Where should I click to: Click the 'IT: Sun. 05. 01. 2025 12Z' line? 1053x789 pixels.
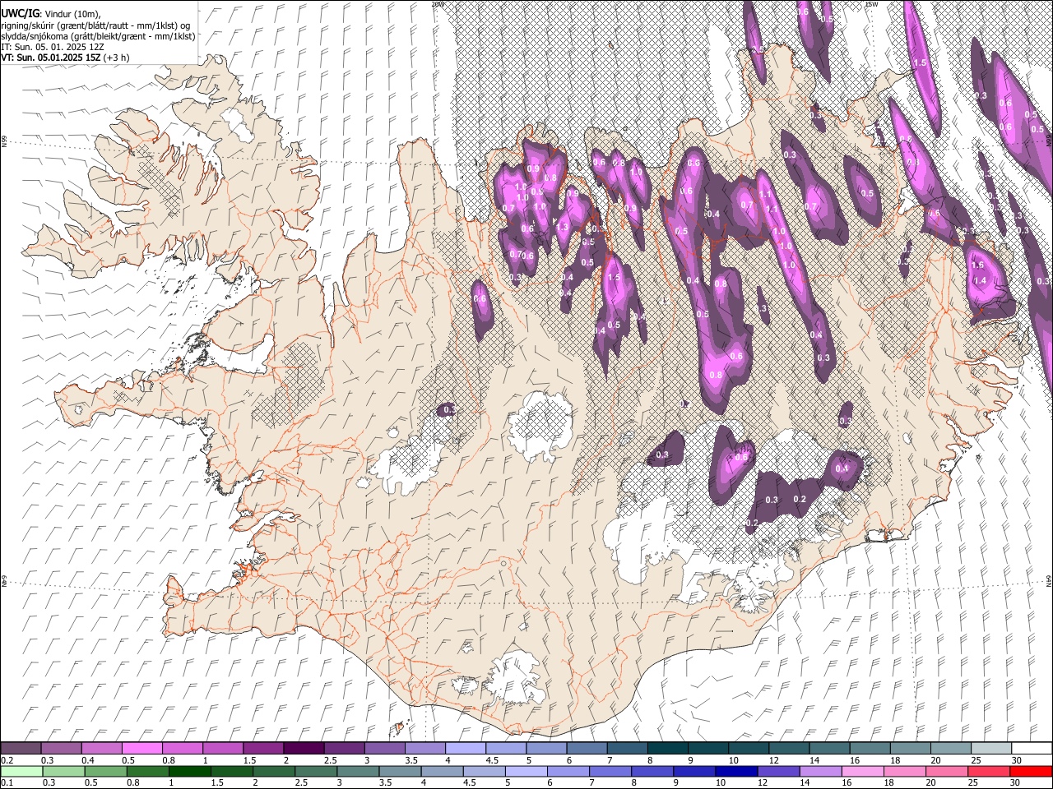coord(53,47)
